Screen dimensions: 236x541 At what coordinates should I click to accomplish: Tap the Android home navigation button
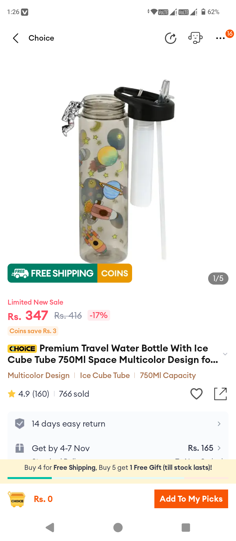click(118, 527)
